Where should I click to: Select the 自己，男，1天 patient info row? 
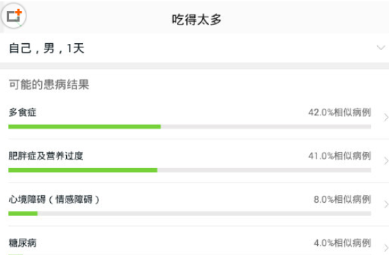click(194, 48)
